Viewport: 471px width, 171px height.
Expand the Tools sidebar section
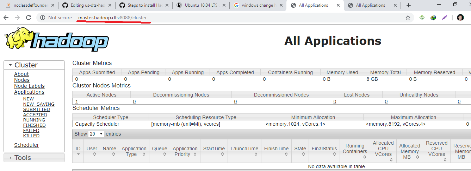tap(34, 158)
